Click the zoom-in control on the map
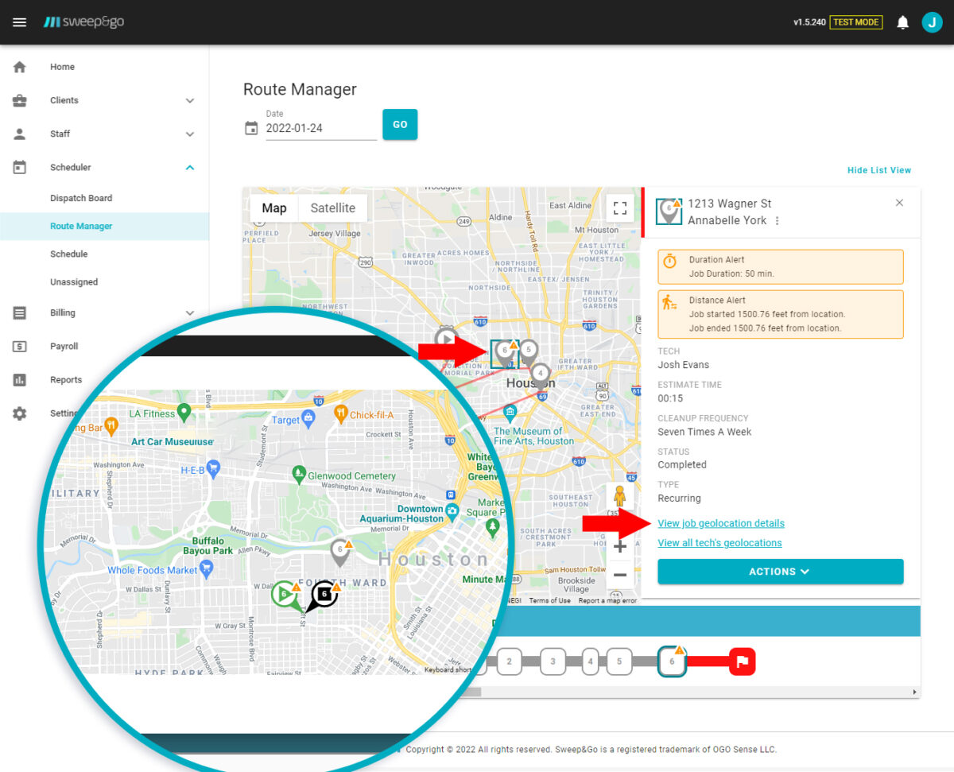The image size is (954, 772). click(x=619, y=546)
